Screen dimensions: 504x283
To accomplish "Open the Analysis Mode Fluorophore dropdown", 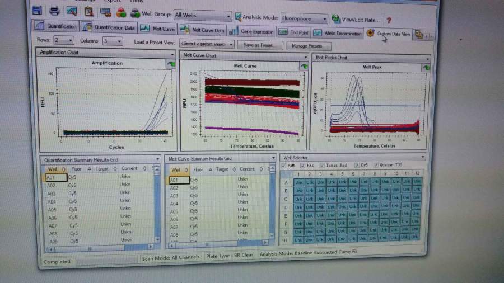I will 305,18.
